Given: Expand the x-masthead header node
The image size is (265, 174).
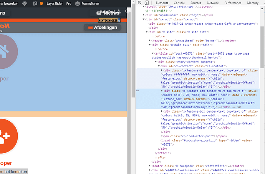Looking at the screenshot, I should pyautogui.click(x=149, y=41).
